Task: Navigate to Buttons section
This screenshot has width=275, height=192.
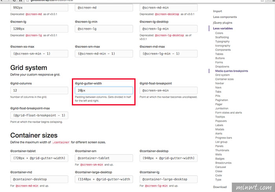Action: coord(220,58)
